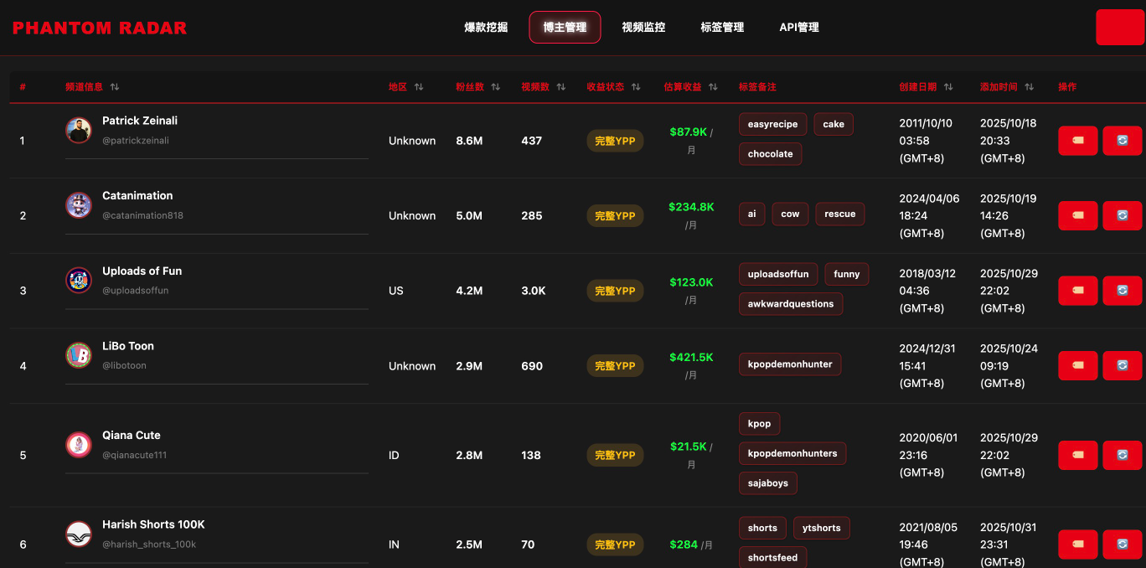Click the sync icon in LiBo Toon's row

click(x=1122, y=365)
